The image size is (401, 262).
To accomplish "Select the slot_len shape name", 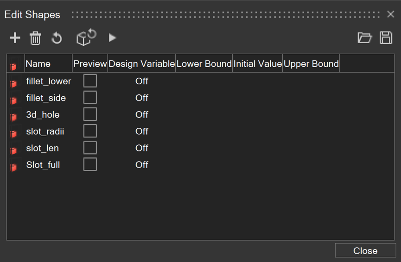I will point(43,149).
